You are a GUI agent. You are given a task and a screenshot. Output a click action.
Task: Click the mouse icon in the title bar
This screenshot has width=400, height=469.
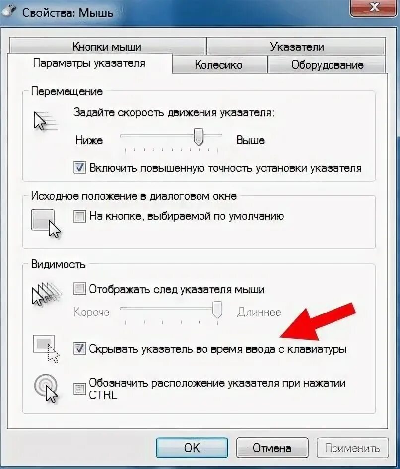[x=9, y=12]
